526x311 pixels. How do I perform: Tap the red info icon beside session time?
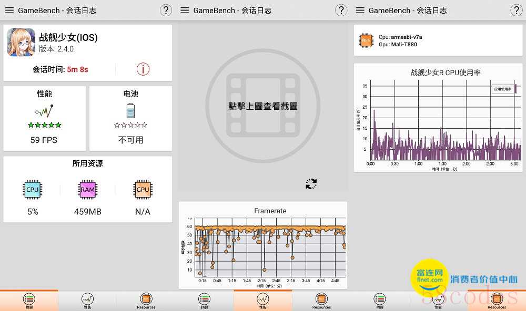point(143,69)
